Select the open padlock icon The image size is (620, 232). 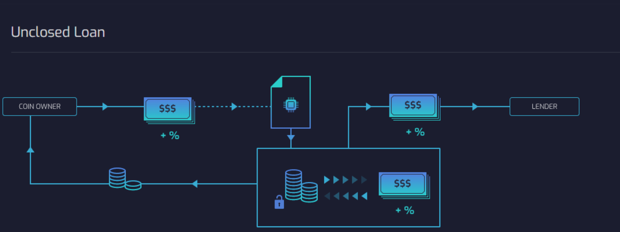(x=279, y=202)
